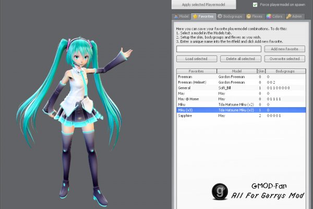Select the Favorites tab label
The height and width of the screenshot is (209, 313).
point(206,16)
